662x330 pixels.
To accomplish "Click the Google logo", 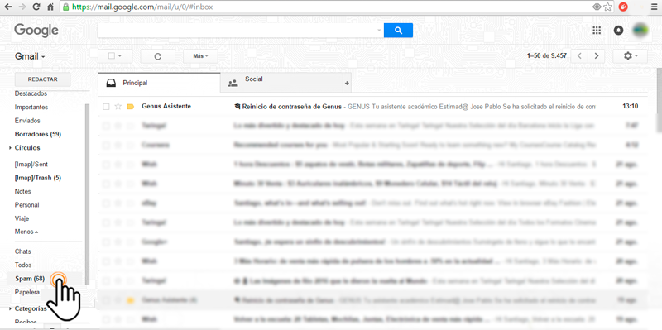I will (36, 31).
